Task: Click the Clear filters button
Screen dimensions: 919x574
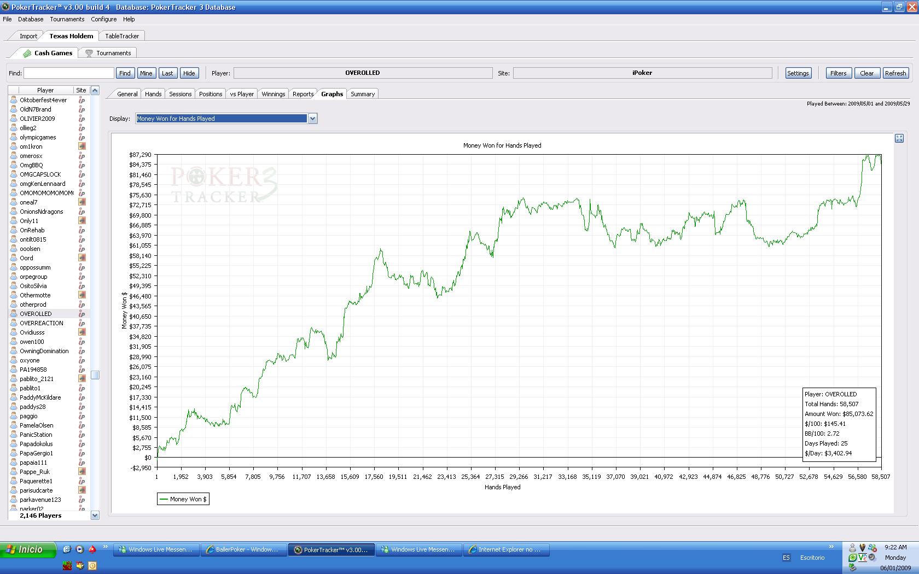Action: 867,73
